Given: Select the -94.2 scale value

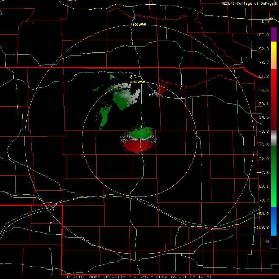Looking at the screenshot, I should (x=263, y=214).
